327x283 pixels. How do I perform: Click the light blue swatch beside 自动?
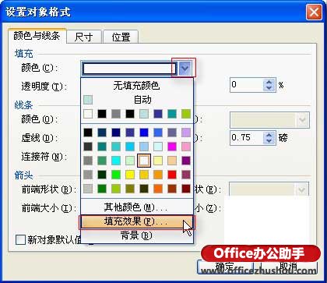[88, 100]
